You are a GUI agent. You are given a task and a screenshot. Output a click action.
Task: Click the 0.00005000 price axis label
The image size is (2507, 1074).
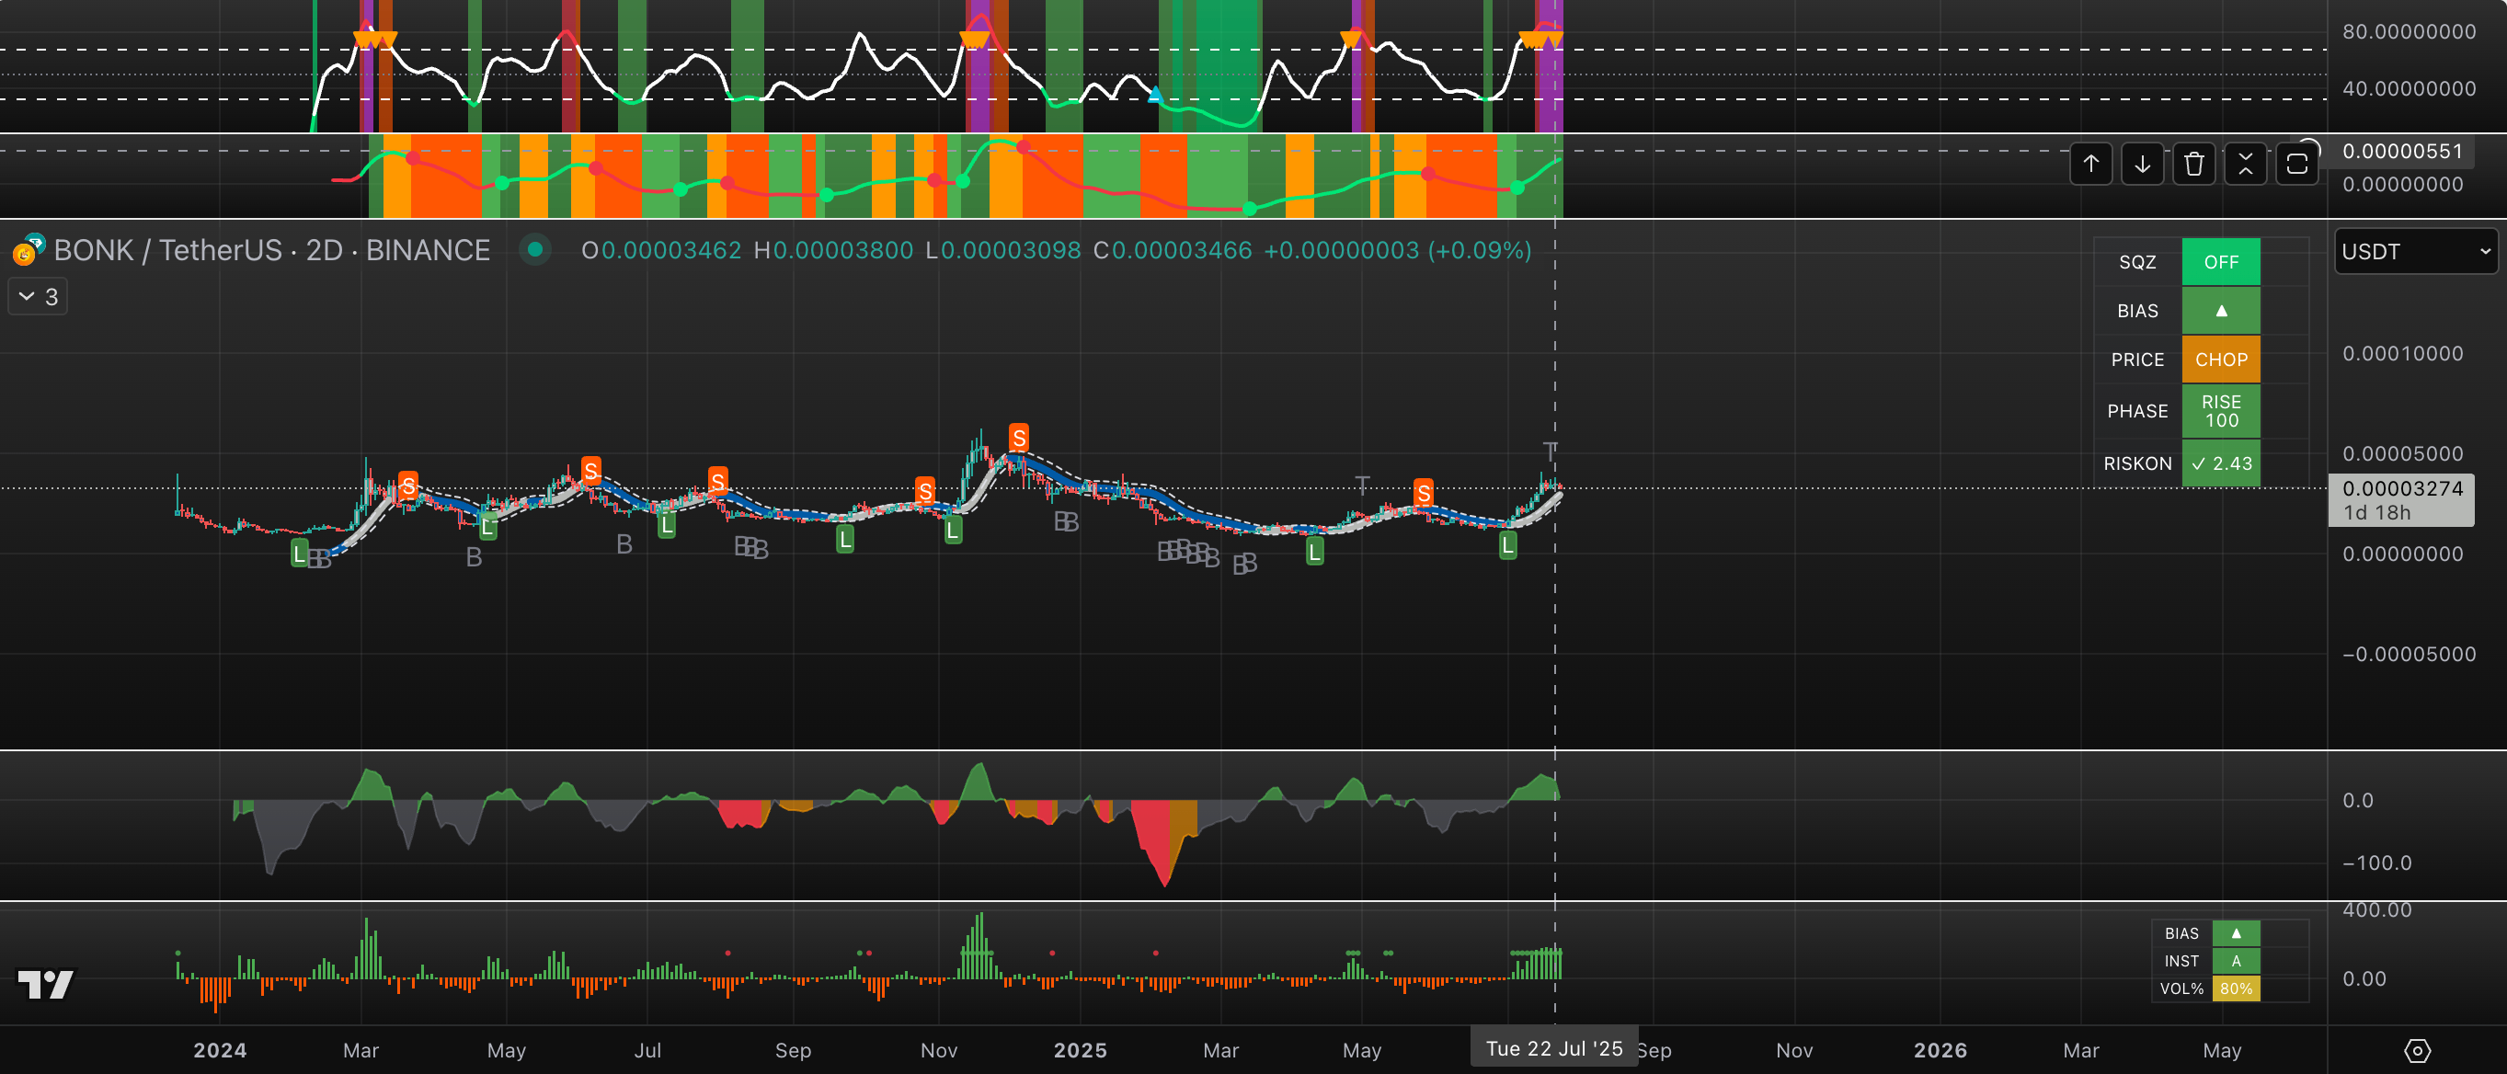click(x=2402, y=453)
